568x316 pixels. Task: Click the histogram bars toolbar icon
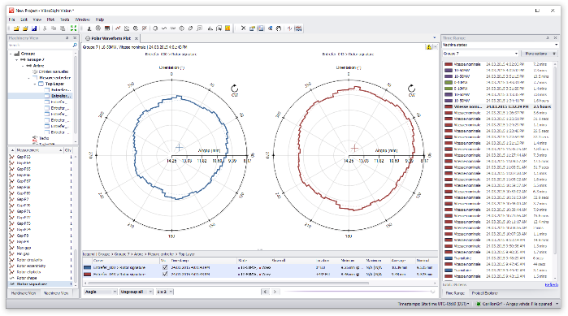(210, 28)
